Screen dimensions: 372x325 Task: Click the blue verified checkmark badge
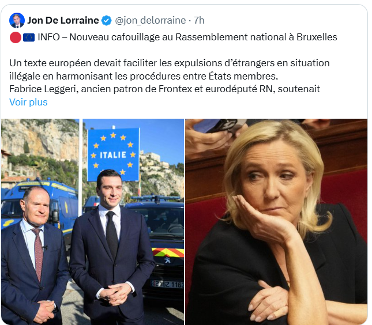pyautogui.click(x=107, y=21)
